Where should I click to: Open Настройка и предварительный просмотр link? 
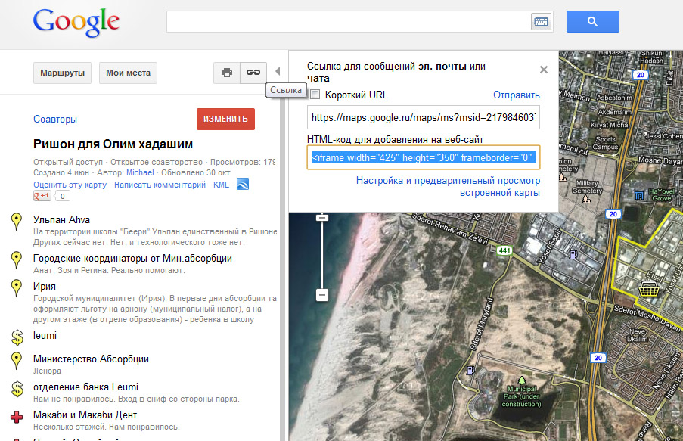(449, 187)
